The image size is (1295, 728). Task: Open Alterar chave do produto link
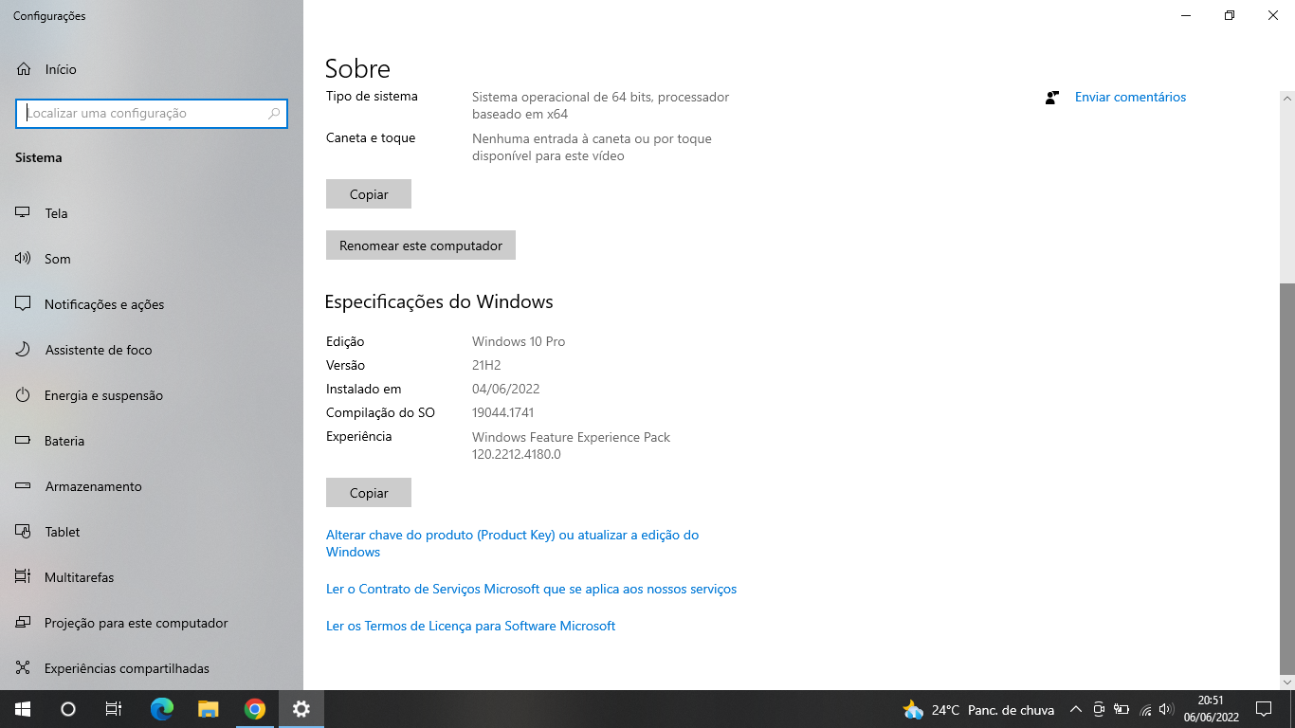512,543
